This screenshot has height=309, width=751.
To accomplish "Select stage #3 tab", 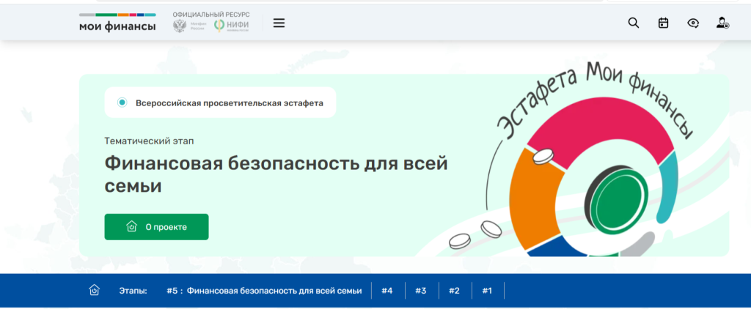I will tap(420, 291).
